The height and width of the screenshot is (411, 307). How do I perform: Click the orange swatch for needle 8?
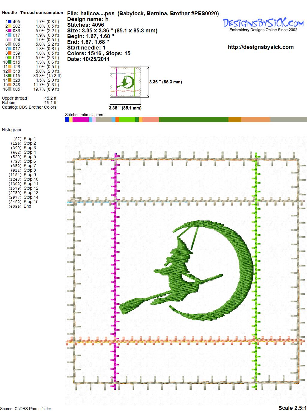pyautogui.click(x=10, y=53)
